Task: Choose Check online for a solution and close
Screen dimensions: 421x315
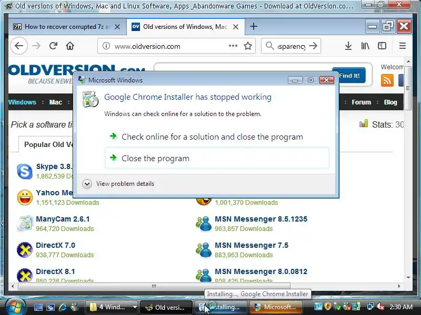Action: (217, 137)
